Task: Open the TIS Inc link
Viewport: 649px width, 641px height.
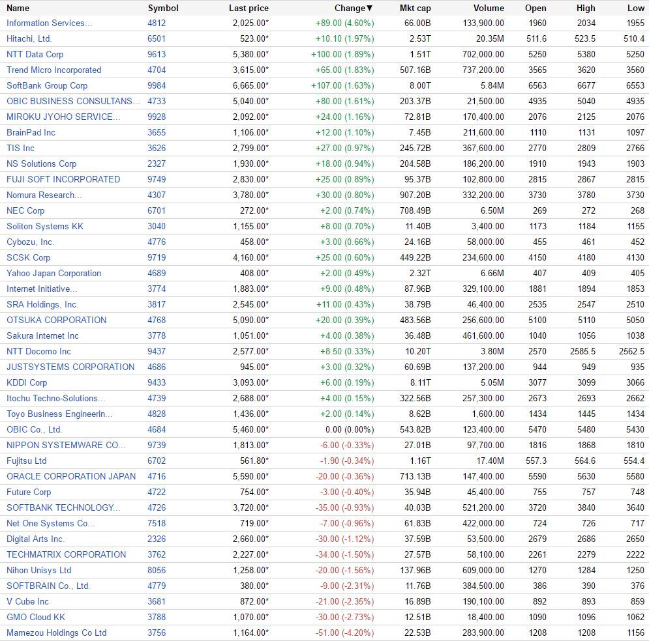Action: pyautogui.click(x=20, y=148)
